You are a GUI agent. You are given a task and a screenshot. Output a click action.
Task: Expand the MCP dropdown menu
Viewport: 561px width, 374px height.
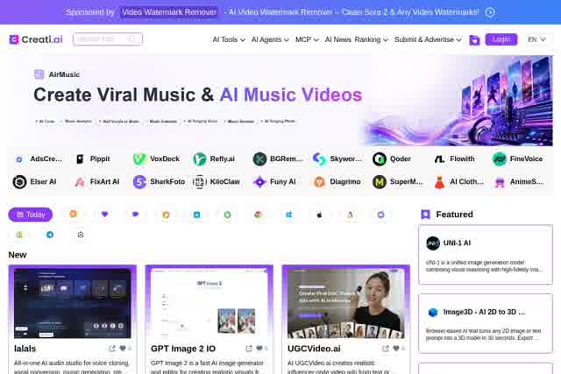click(x=307, y=39)
